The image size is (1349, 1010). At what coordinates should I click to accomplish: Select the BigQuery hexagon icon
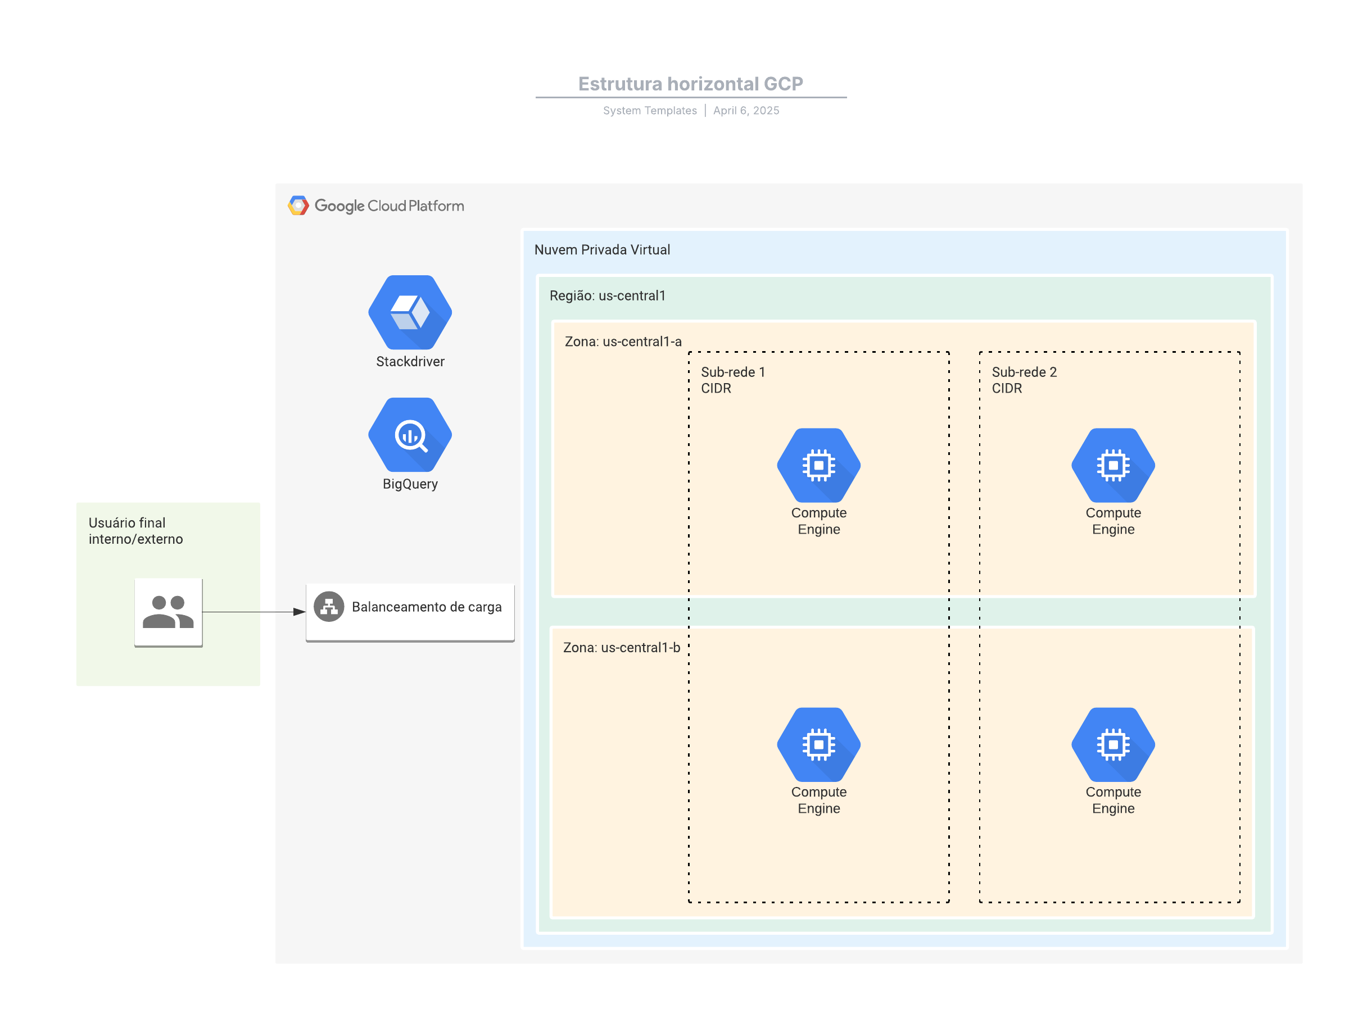410,435
